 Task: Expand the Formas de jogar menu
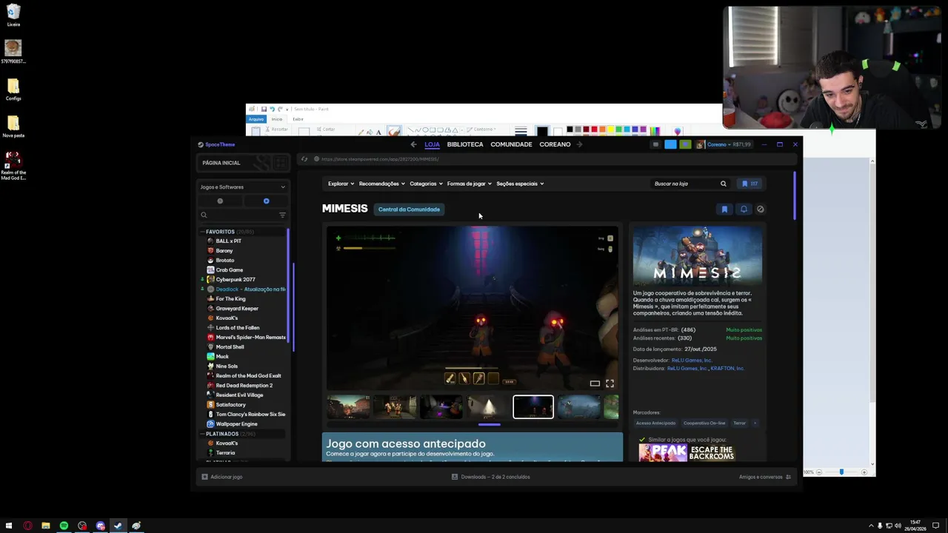[469, 184]
